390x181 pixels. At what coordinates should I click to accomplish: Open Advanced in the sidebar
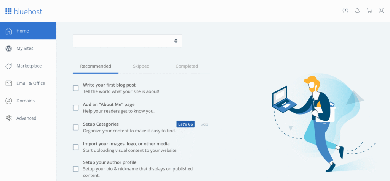(x=28, y=118)
